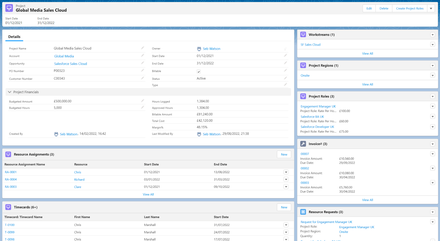Click View All under Invoice#
The image size is (440, 241).
[x=367, y=200]
